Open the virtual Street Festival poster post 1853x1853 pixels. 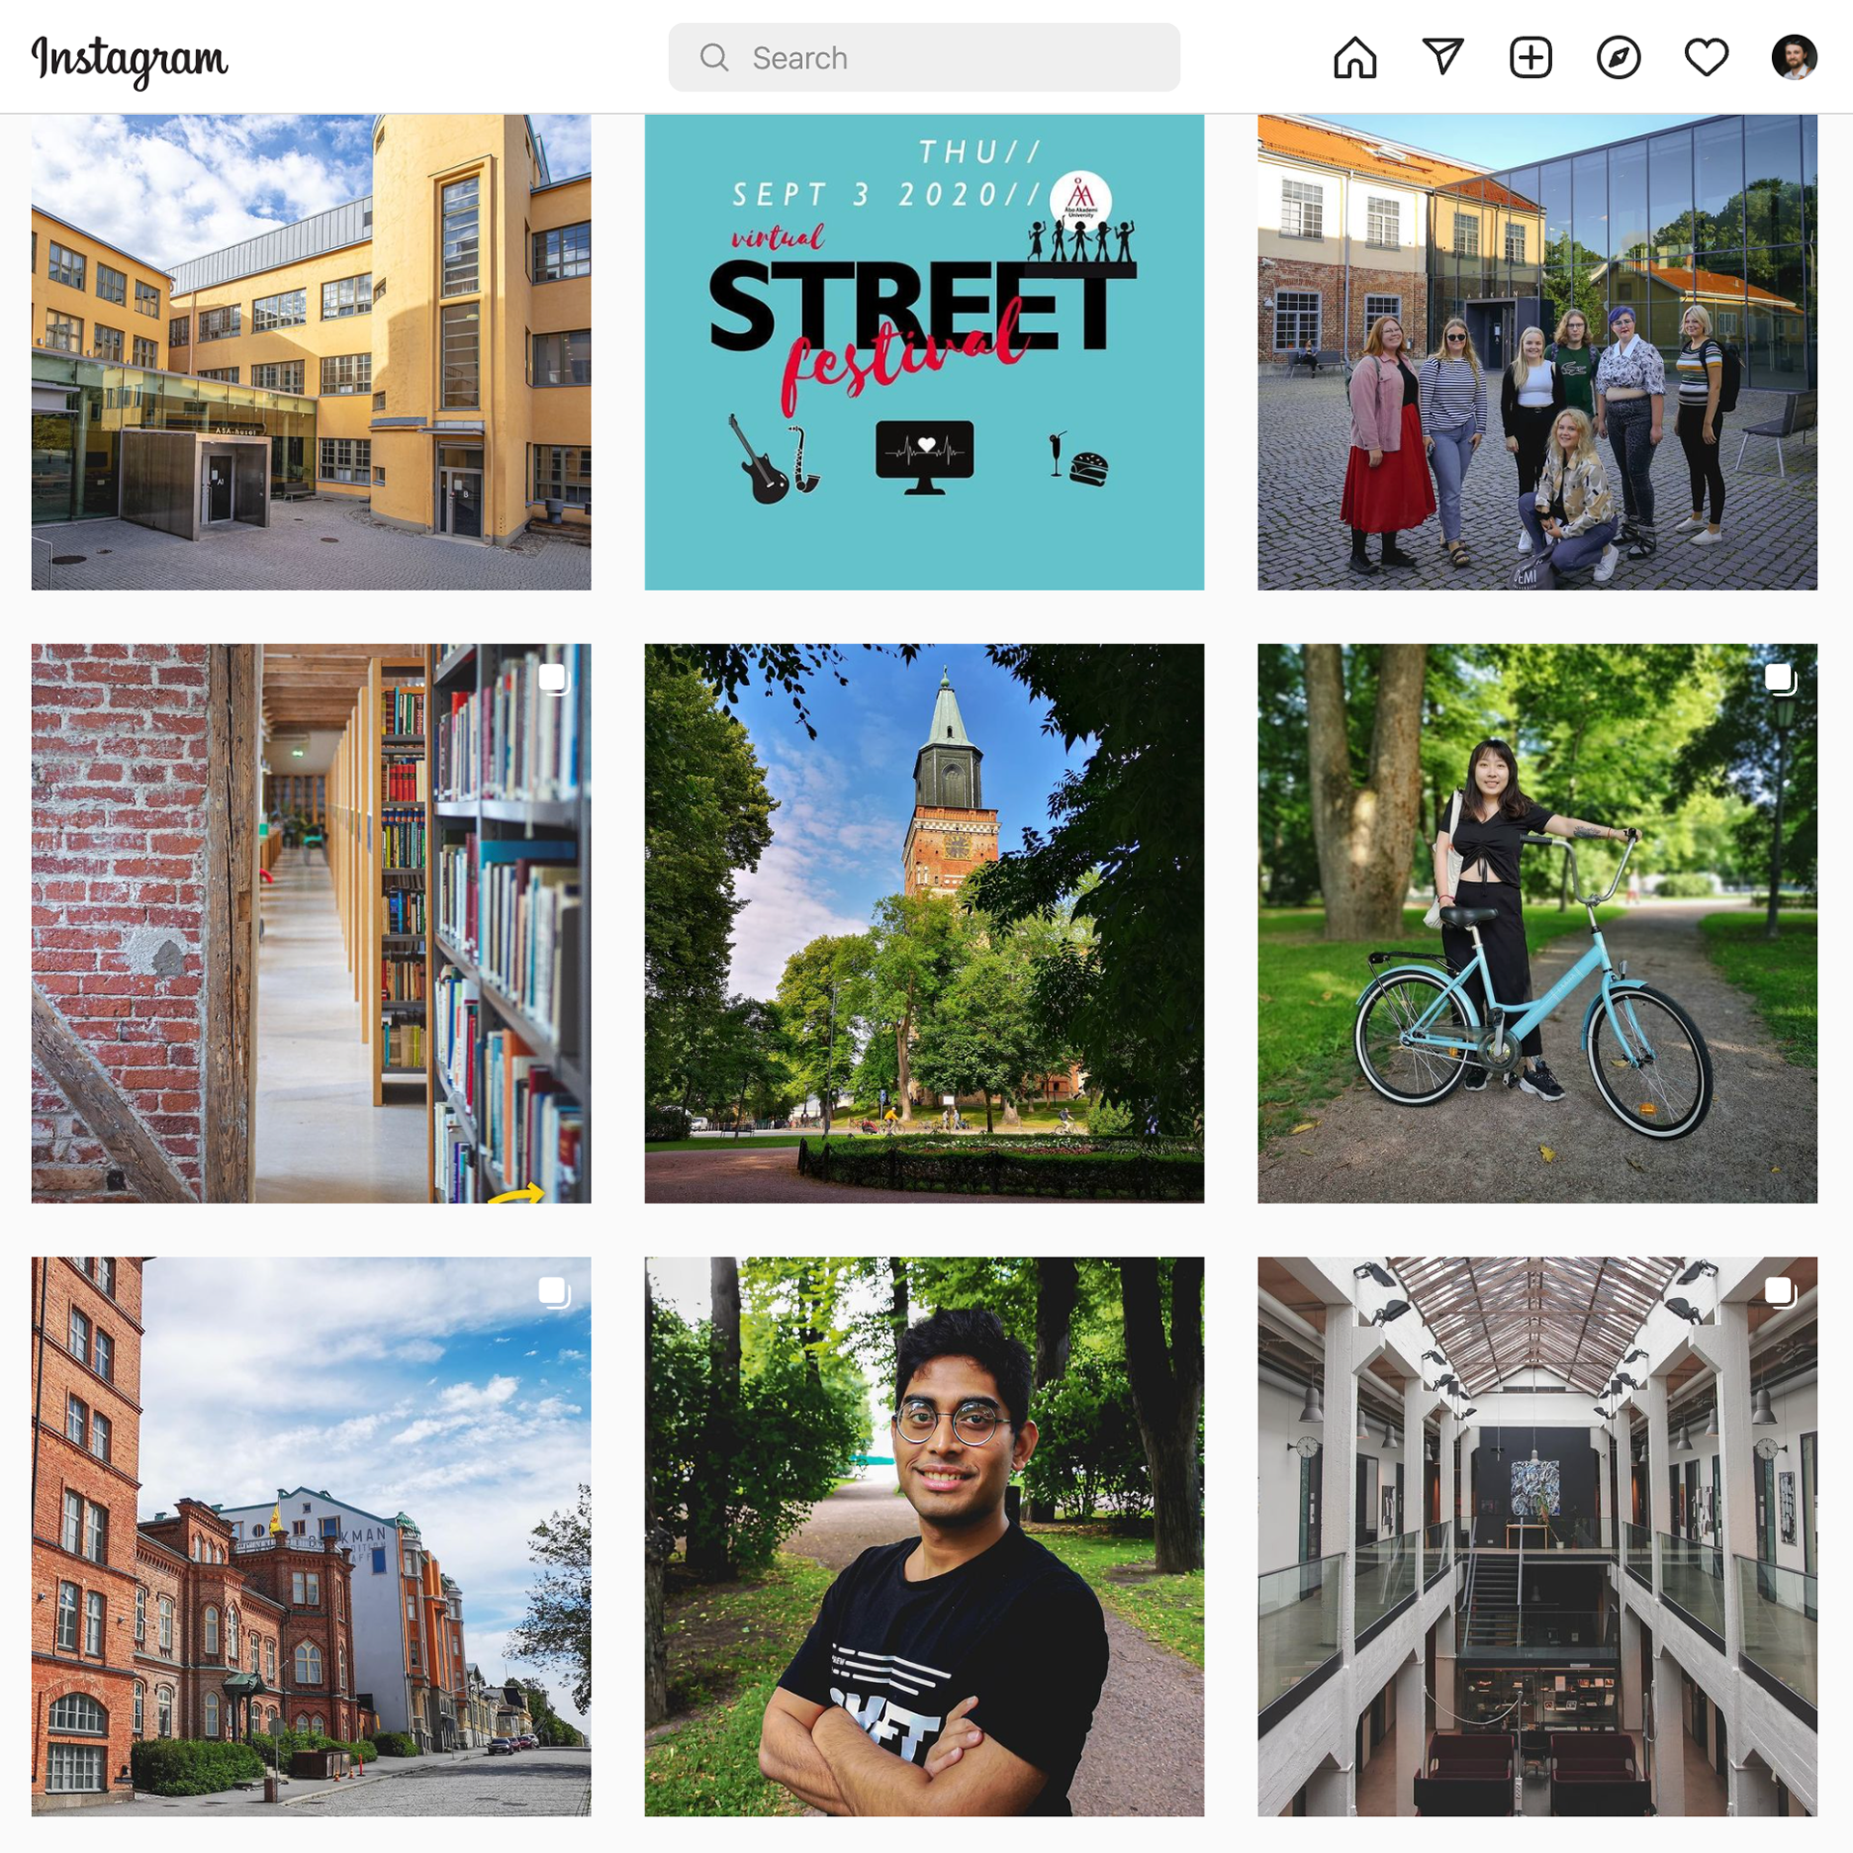pos(924,352)
